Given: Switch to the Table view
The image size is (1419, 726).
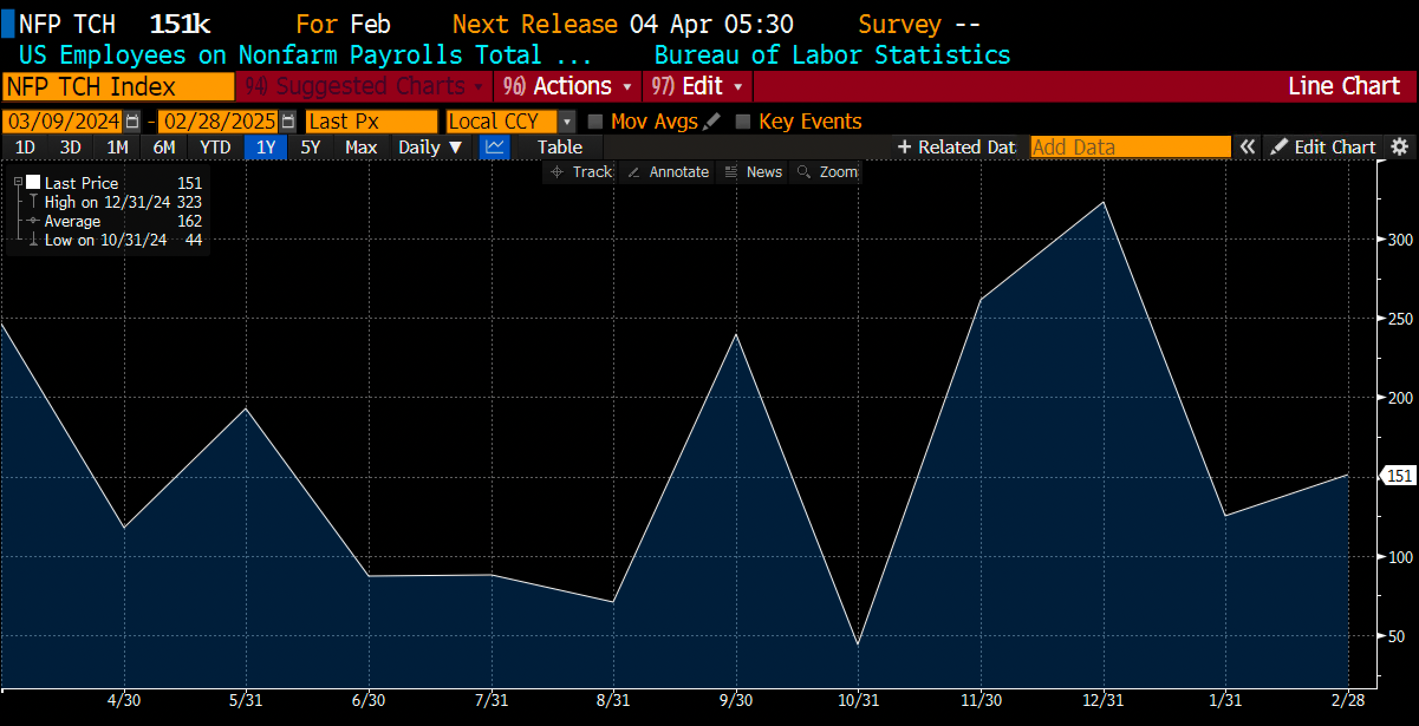Looking at the screenshot, I should 560,146.
